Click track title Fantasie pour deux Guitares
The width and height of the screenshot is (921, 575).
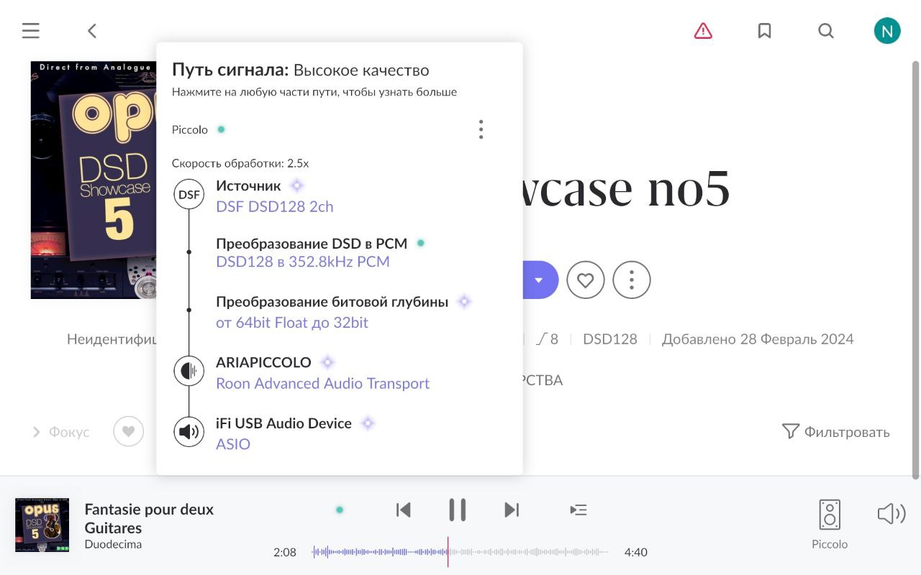[149, 518]
